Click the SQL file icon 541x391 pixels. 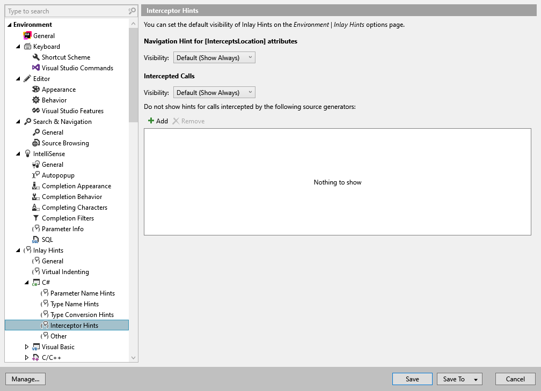point(35,240)
